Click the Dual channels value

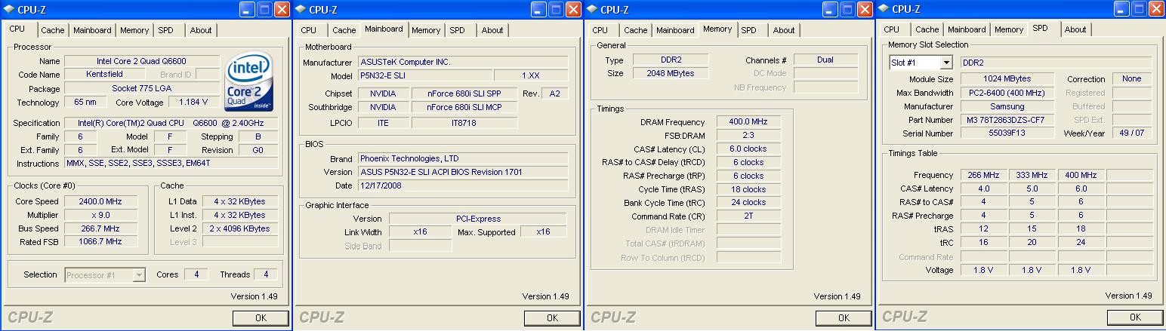[825, 60]
